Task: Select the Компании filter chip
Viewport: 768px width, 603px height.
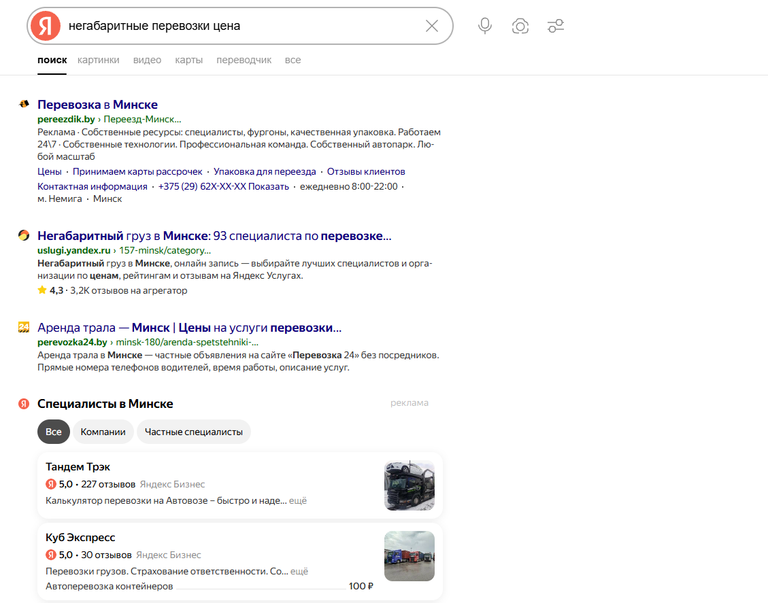Action: point(103,432)
